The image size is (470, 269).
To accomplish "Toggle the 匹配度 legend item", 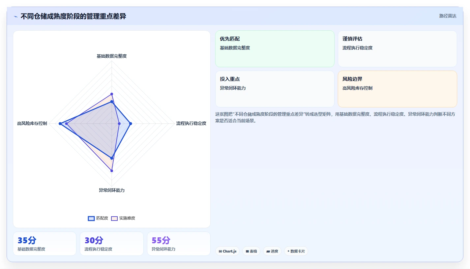I will [98, 218].
